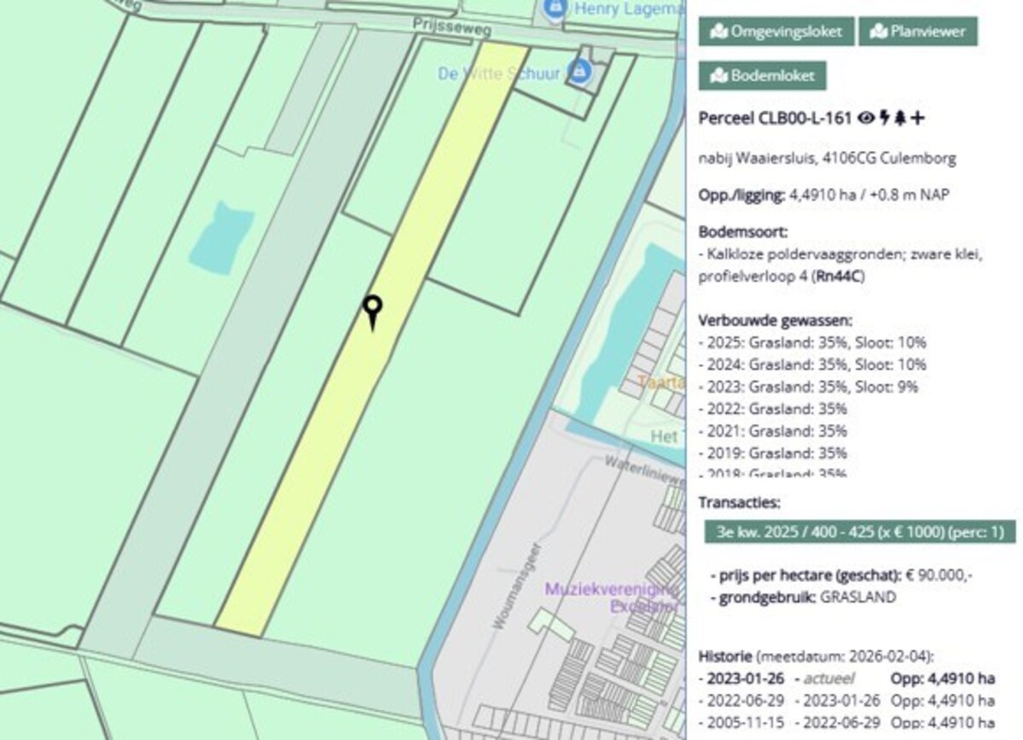Image resolution: width=1023 pixels, height=740 pixels.
Task: Open the Bodemloket button
Action: 762,75
